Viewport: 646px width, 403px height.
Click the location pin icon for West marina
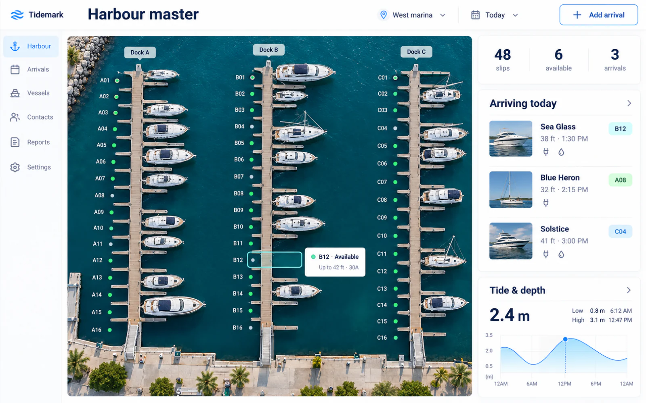383,15
